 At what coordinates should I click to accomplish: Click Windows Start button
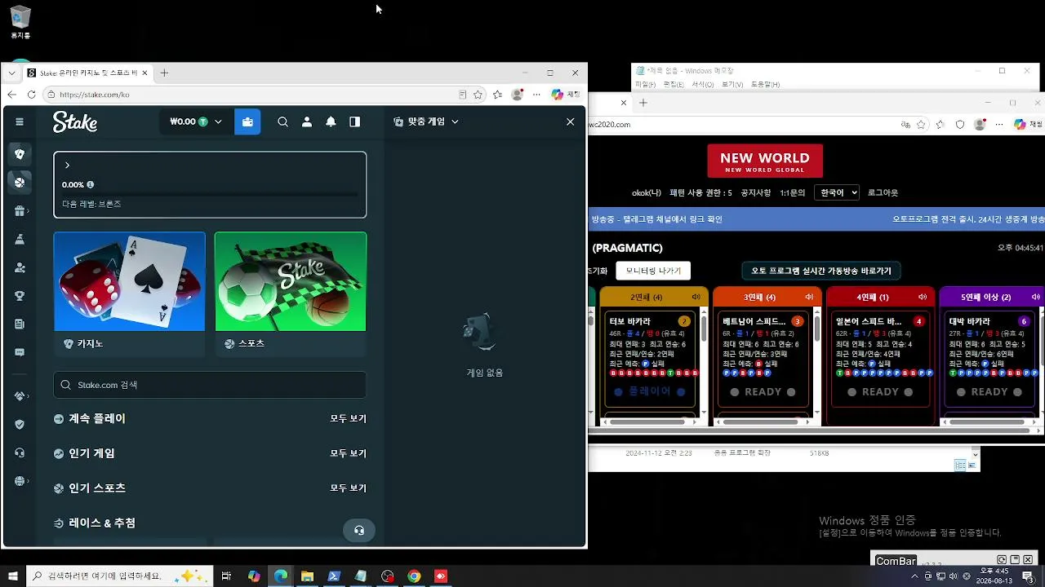[x=13, y=576]
